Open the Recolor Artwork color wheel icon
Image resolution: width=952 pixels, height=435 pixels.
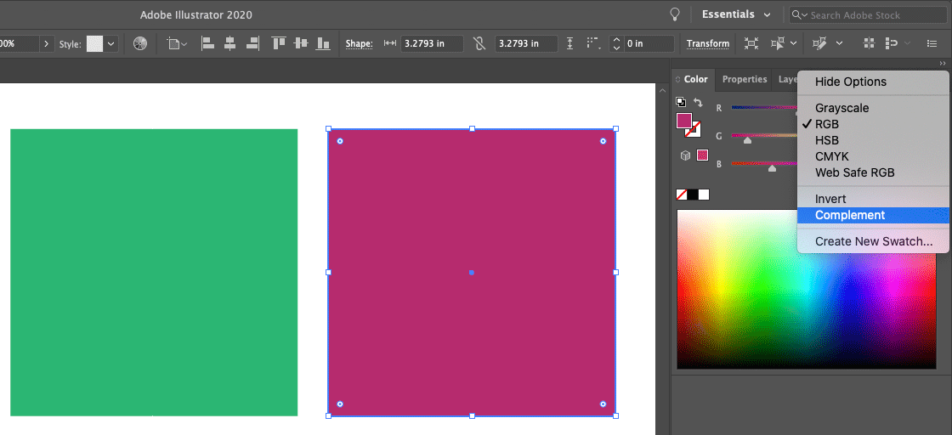[140, 43]
